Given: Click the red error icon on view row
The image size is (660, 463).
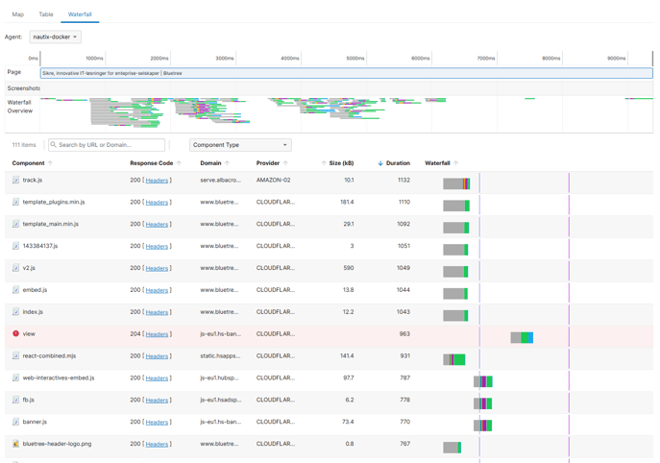Looking at the screenshot, I should click(15, 334).
